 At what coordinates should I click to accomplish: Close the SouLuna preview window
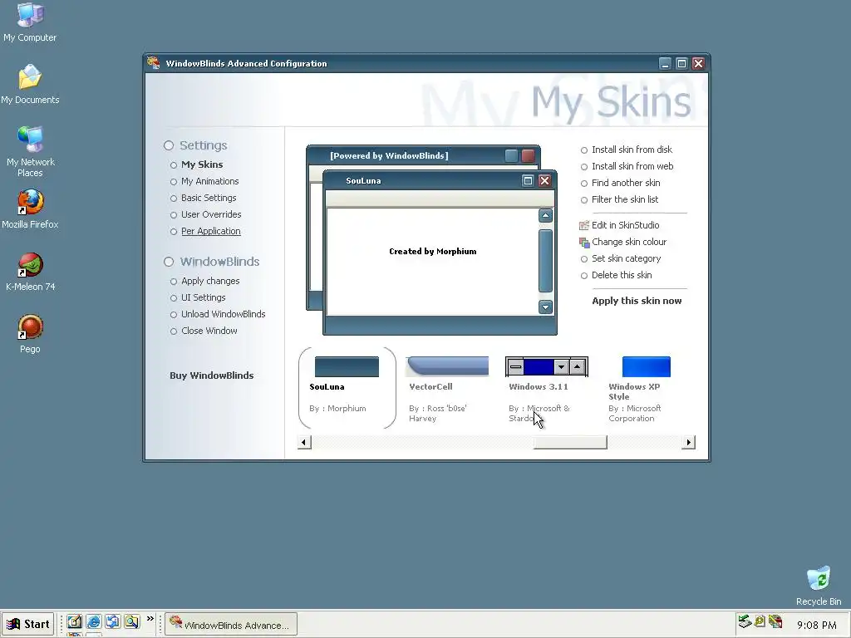pyautogui.click(x=544, y=180)
